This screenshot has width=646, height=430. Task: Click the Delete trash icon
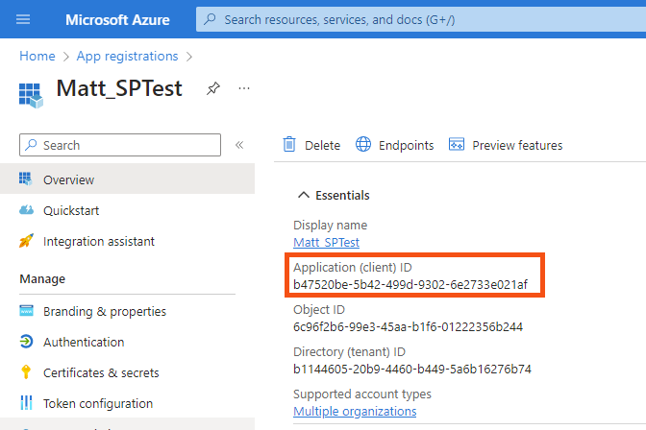tap(289, 145)
